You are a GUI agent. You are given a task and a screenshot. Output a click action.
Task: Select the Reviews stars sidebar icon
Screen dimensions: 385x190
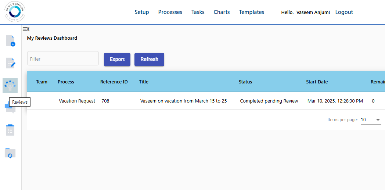click(x=10, y=85)
